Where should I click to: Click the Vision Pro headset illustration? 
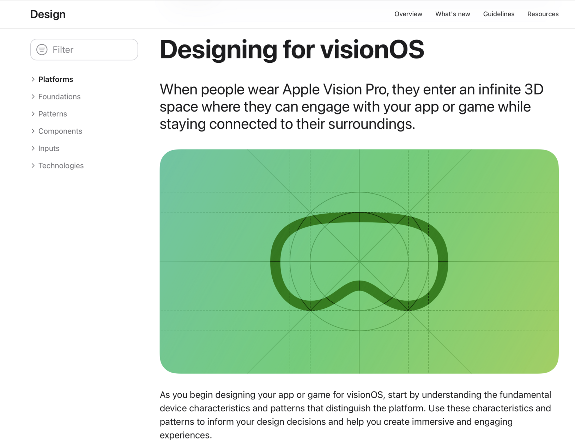pos(359,262)
